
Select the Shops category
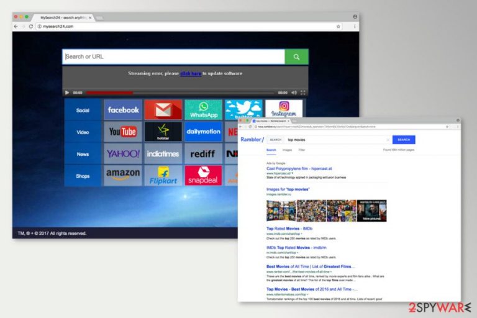[83, 176]
